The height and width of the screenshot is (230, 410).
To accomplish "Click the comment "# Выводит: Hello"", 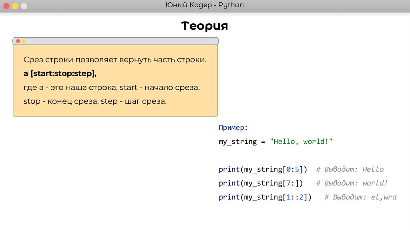I will [x=350, y=169].
